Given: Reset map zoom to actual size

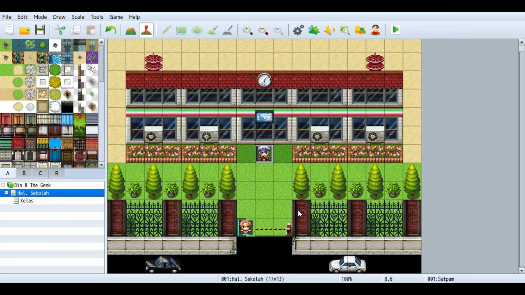Looking at the screenshot, I should (278, 30).
